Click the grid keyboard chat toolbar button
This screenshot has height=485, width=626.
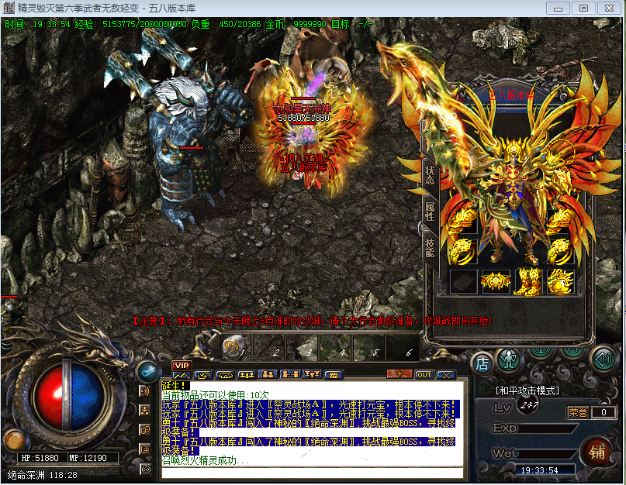334,375
